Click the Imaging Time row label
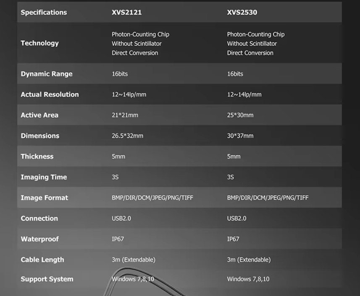The height and width of the screenshot is (296, 360). [x=44, y=177]
